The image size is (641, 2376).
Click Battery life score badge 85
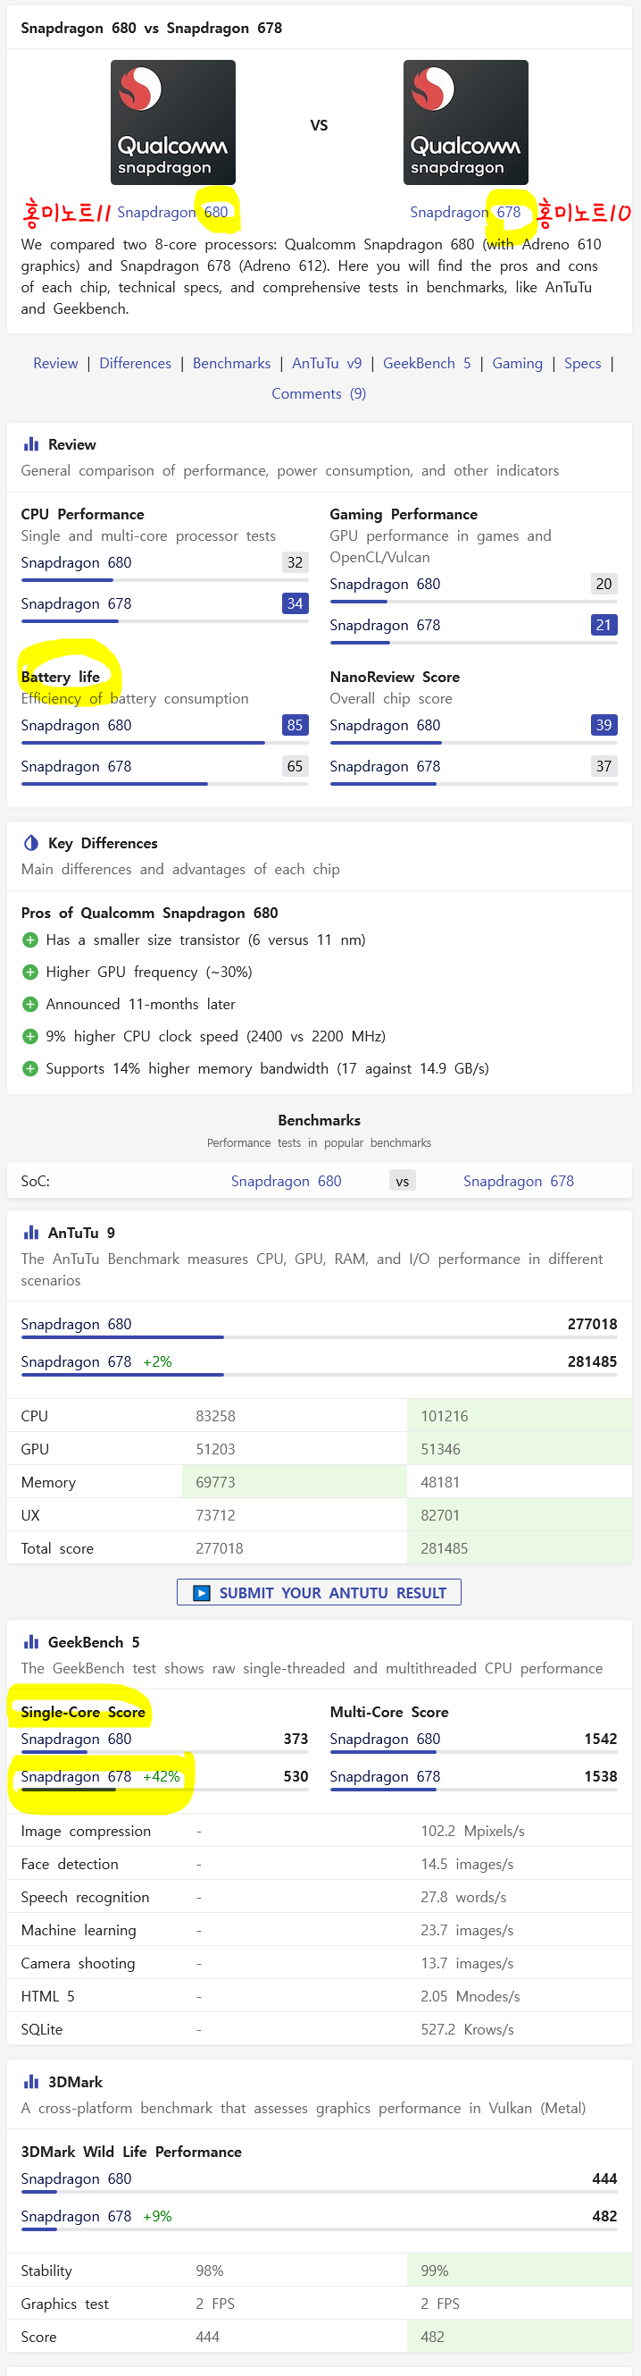295,726
